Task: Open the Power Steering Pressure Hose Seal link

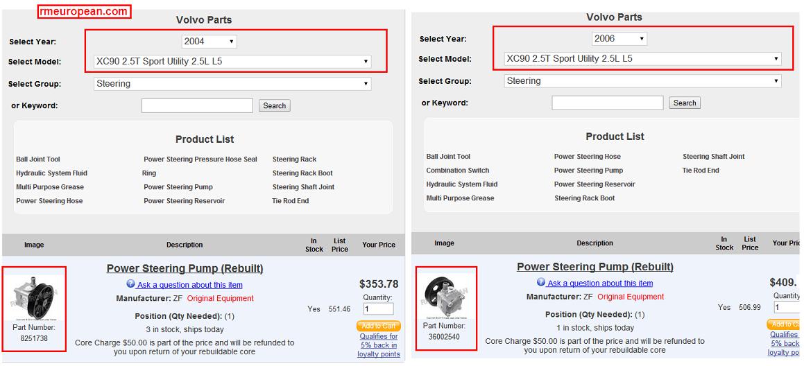Action: (200, 159)
